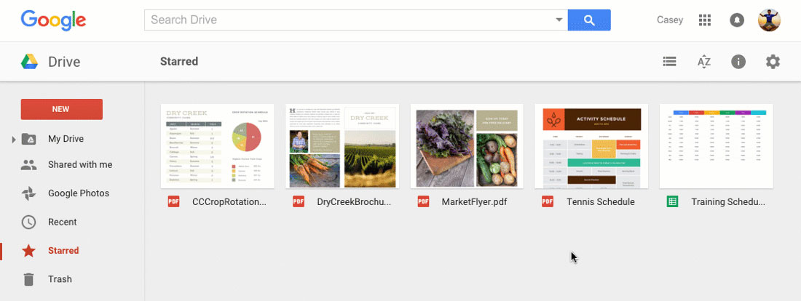Click the Google Photos pinwheel icon
This screenshot has height=301, width=801.
tap(28, 193)
